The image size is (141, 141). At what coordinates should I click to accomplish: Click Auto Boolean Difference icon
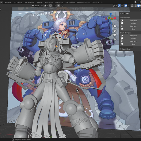(x=122, y=20)
